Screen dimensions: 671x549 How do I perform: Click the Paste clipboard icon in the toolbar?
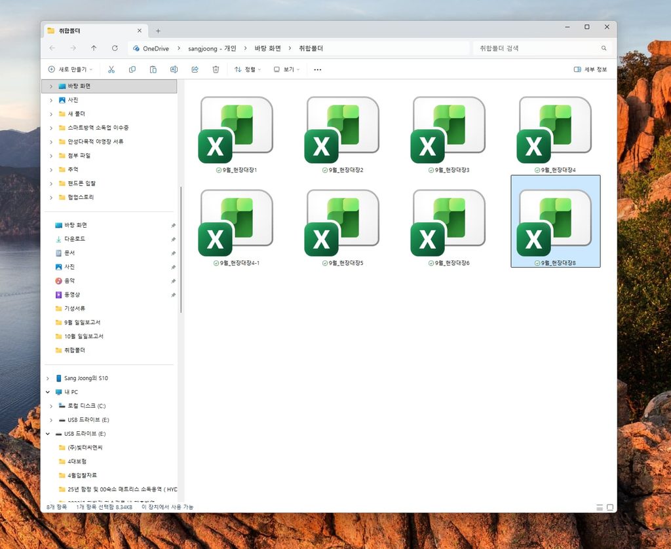153,69
